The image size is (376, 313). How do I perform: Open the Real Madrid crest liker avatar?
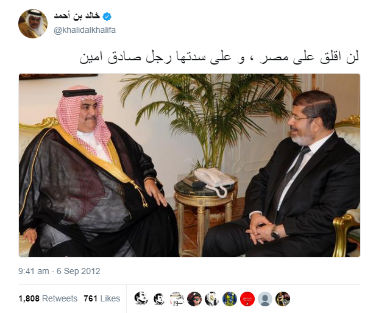pyautogui.click(x=212, y=299)
